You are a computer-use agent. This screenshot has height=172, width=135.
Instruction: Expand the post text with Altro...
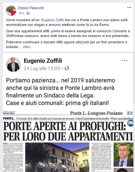28,47
